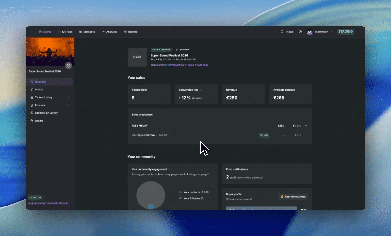Click the On sale tag for Pre-registered Fans
The height and width of the screenshot is (236, 391).
(x=264, y=135)
